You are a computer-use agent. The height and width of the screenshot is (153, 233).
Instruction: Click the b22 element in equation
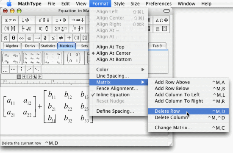(x=68, y=107)
